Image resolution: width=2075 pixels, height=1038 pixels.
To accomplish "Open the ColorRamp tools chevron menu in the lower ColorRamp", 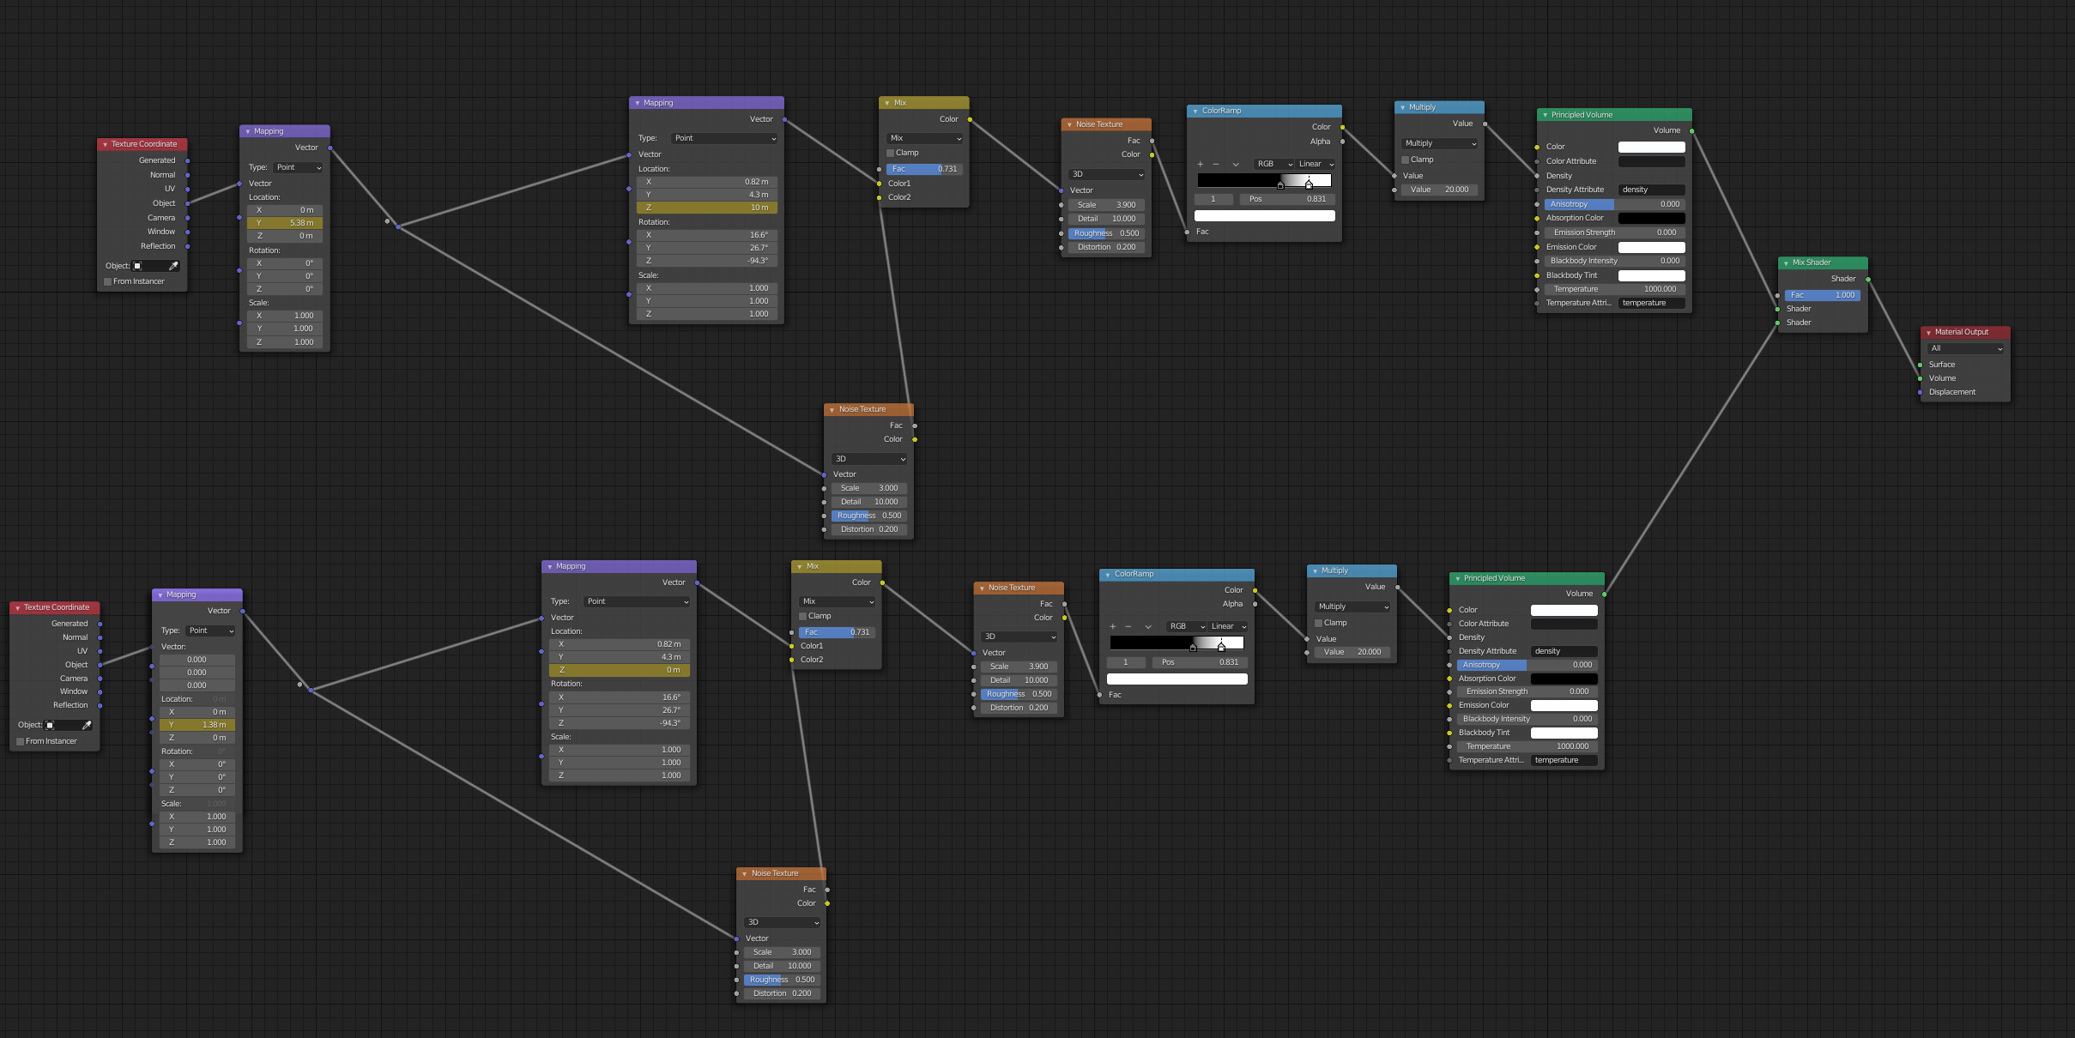I will pyautogui.click(x=1147, y=626).
